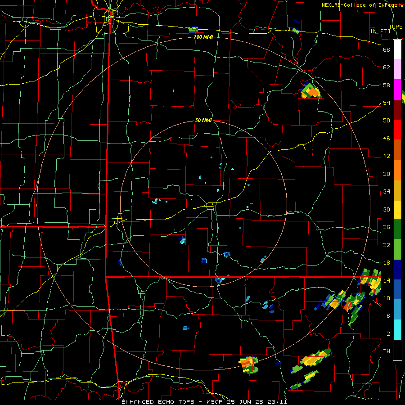Select the 2 value on the legend
405x405 pixels.
point(388,334)
